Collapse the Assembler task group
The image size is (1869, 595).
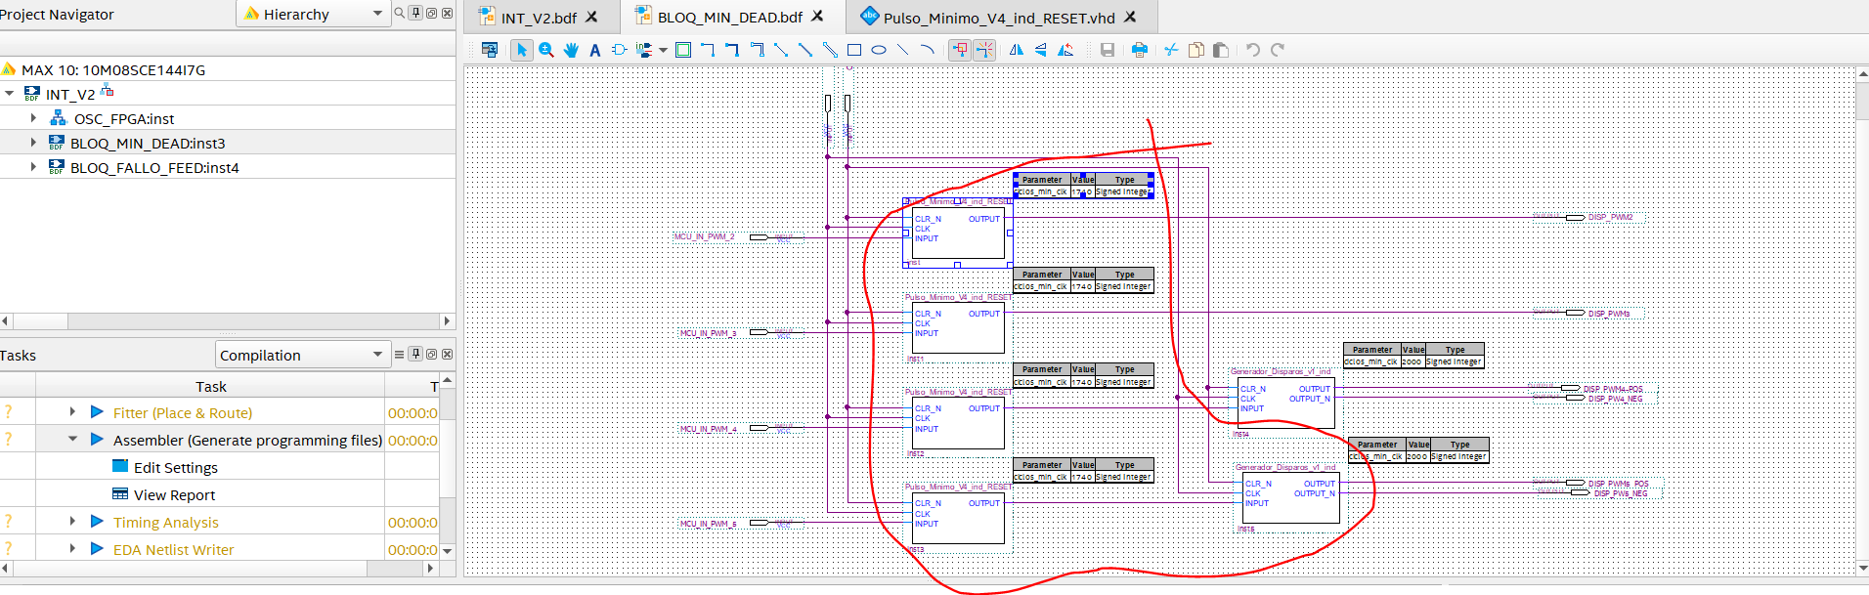click(72, 440)
